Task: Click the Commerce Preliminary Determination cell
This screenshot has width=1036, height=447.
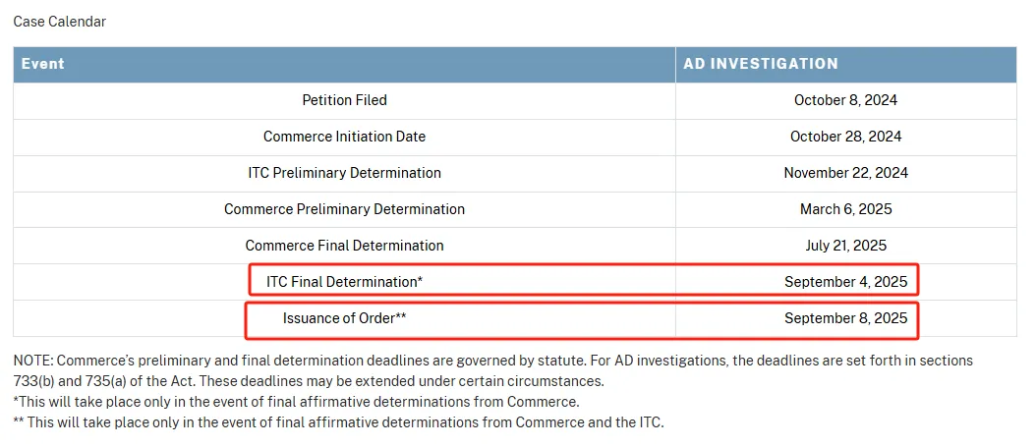Action: pyautogui.click(x=344, y=209)
